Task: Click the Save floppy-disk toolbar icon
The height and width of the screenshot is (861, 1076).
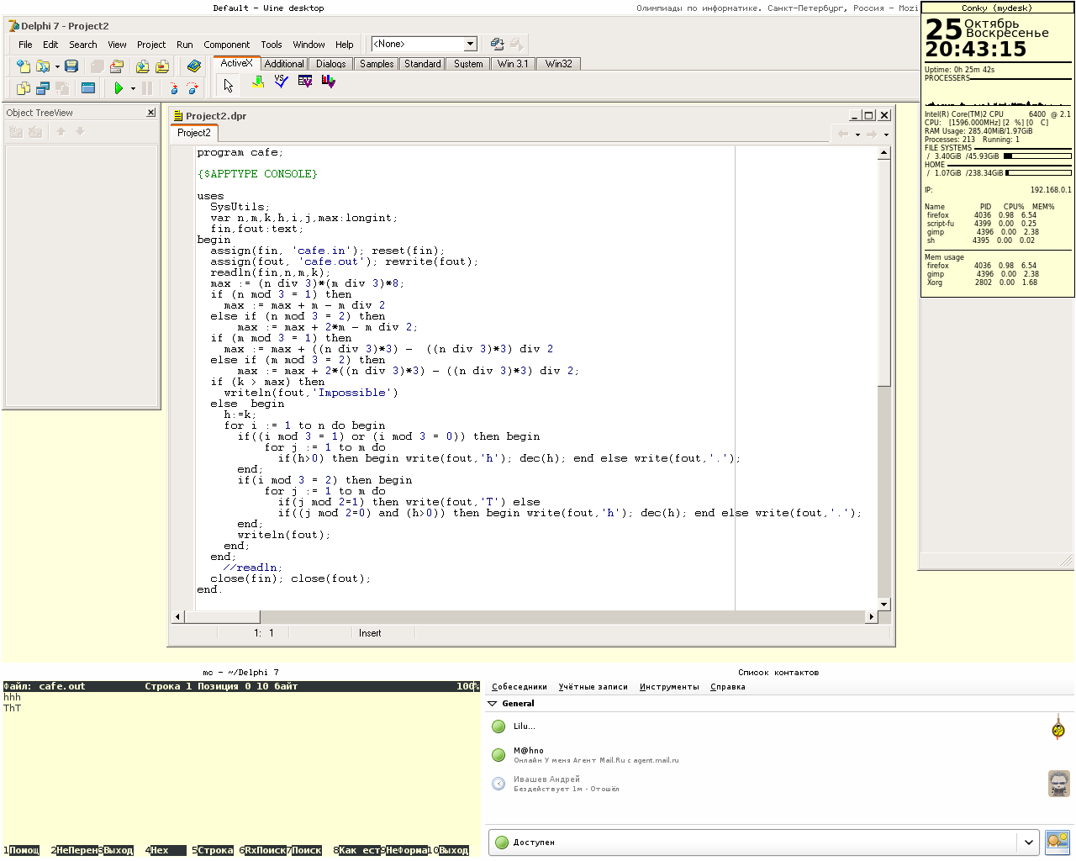Action: coord(71,66)
